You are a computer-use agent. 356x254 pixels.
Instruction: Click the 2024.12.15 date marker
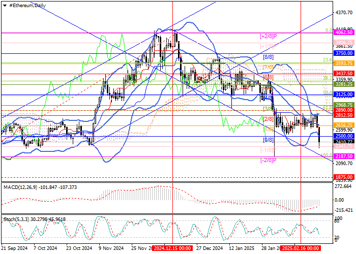coord(172,249)
